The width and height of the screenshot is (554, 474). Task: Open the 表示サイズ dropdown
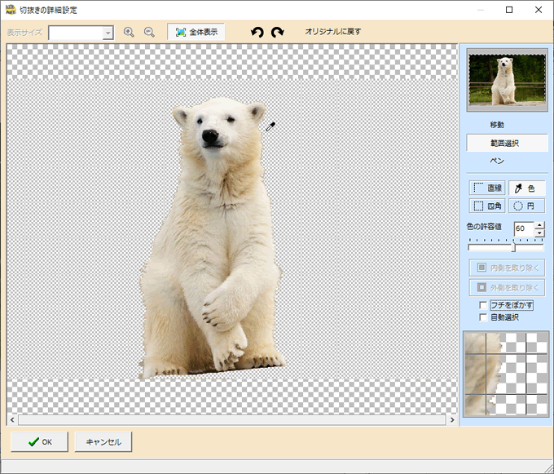pyautogui.click(x=108, y=33)
